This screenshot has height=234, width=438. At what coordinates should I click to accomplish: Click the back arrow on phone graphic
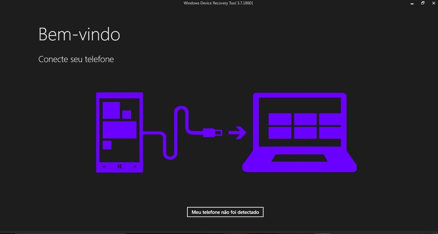104,167
